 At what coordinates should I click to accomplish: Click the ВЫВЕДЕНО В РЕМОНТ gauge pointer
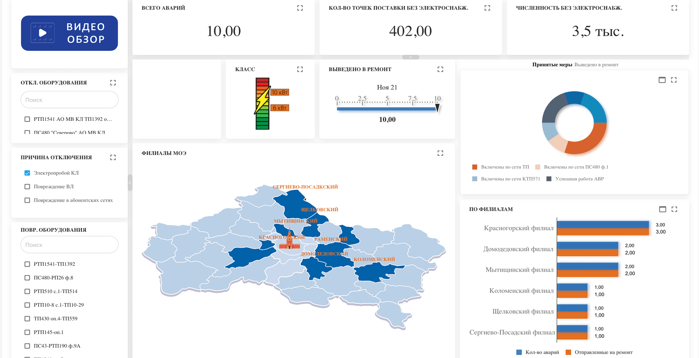click(437, 108)
